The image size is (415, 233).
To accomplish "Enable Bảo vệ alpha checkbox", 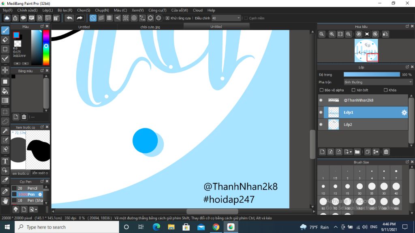I will [x=321, y=90].
